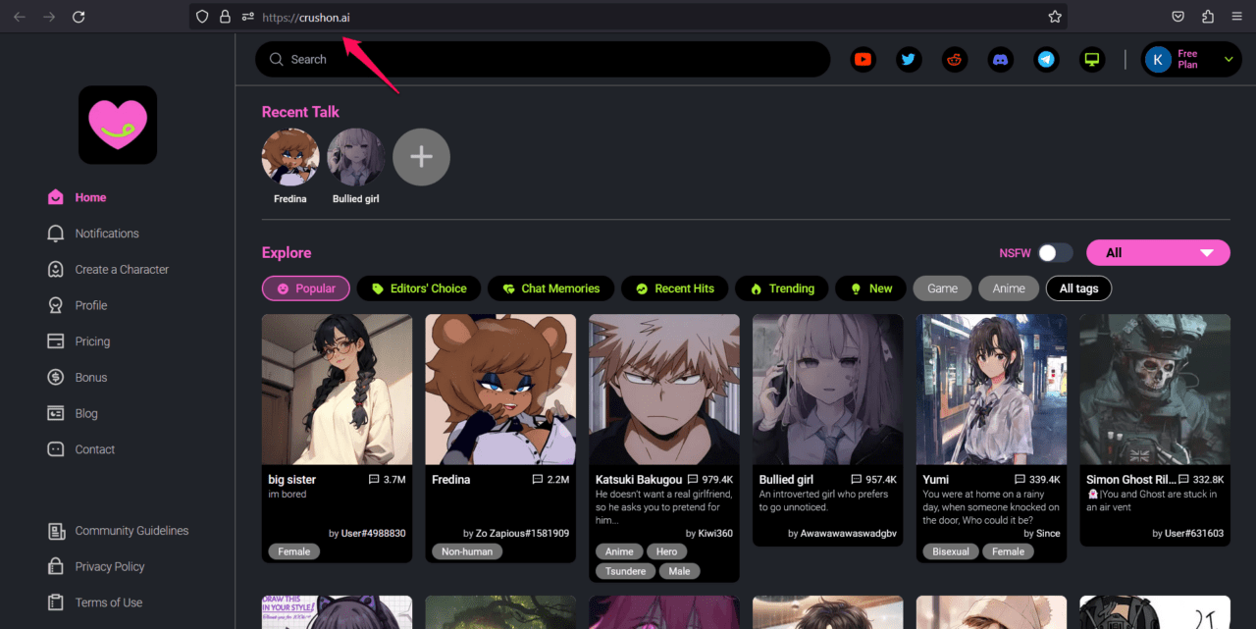Click the green monitor icon
The height and width of the screenshot is (629, 1256).
1092,60
